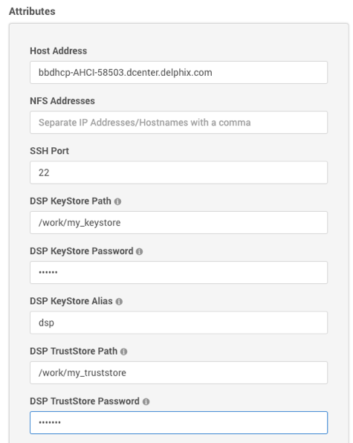Select the /work/my_truststore path field

[x=179, y=372]
